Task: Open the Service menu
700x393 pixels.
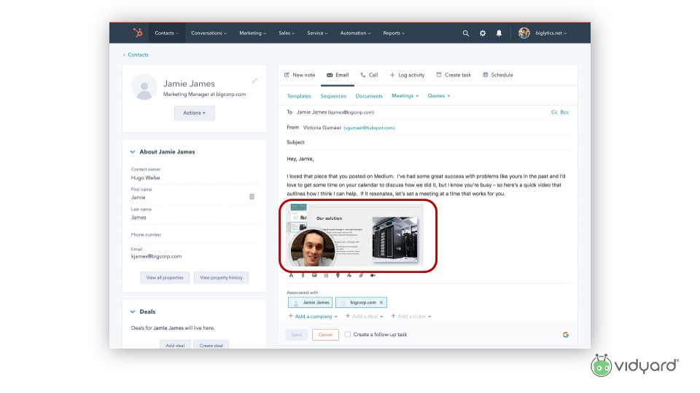Action: (x=317, y=33)
